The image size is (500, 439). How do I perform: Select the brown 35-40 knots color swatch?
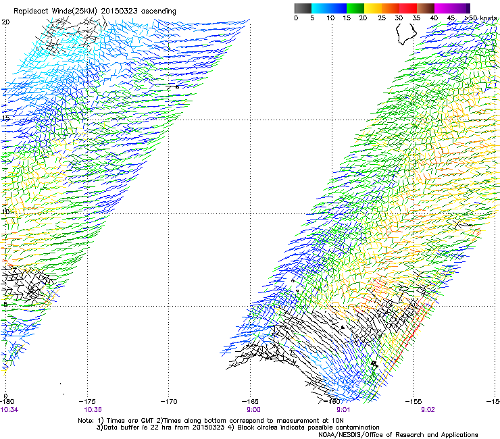tap(426, 8)
